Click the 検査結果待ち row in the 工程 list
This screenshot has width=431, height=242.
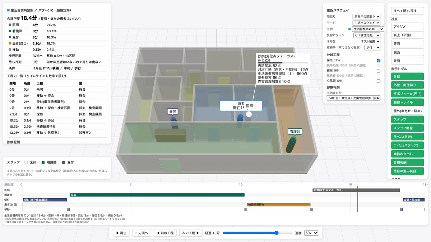click(x=57, y=127)
